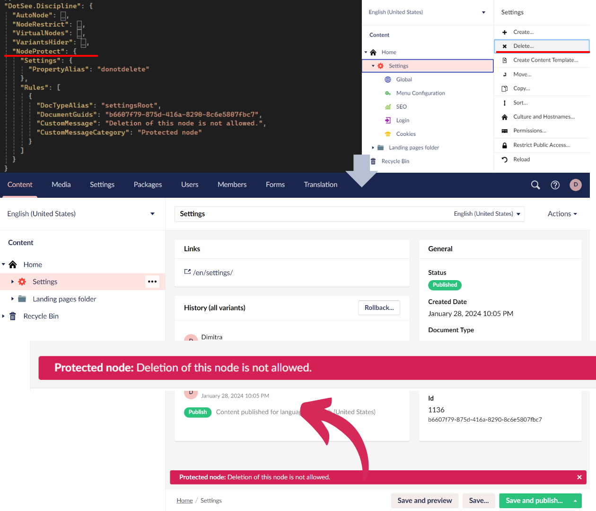Switch to the Media section

(61, 185)
